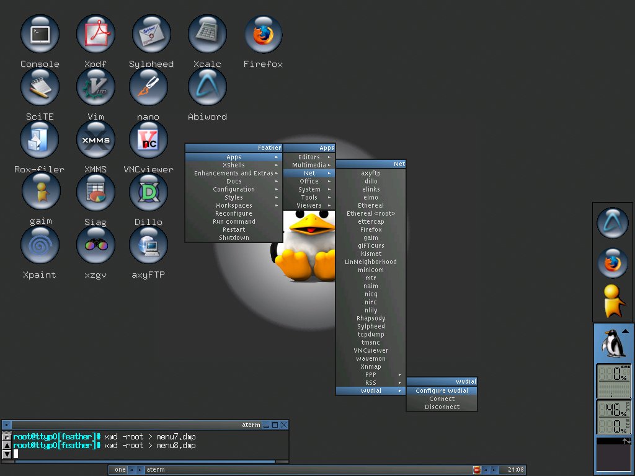Start the Xcalc calculator icon

207,34
